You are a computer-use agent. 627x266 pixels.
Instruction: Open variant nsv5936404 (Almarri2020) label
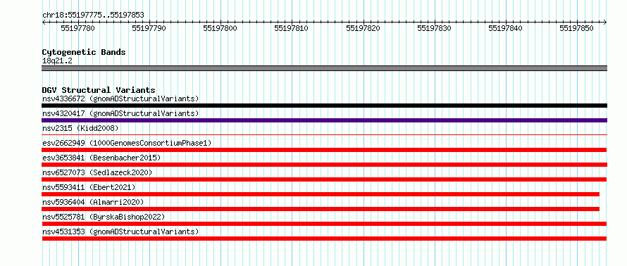93,202
